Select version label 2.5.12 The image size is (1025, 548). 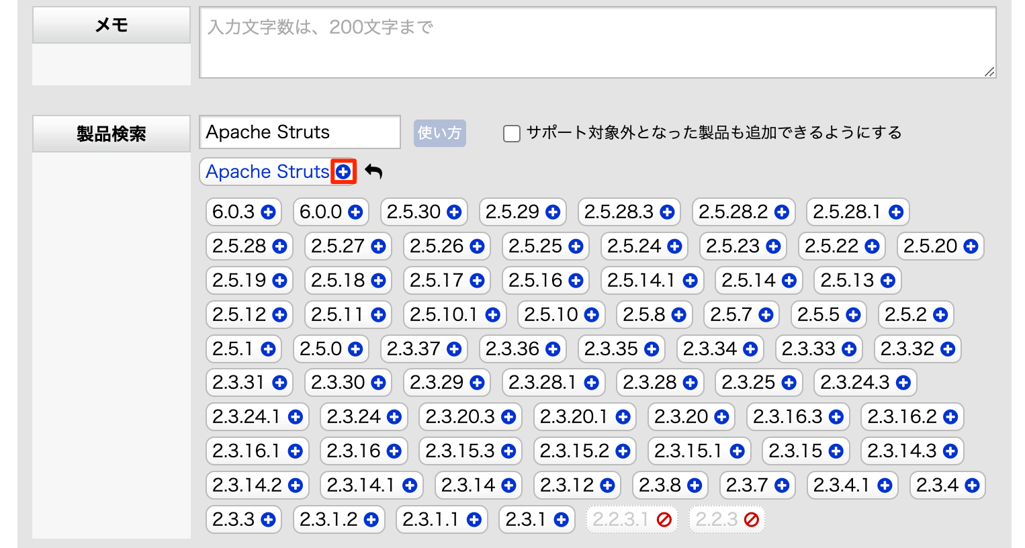coord(239,315)
